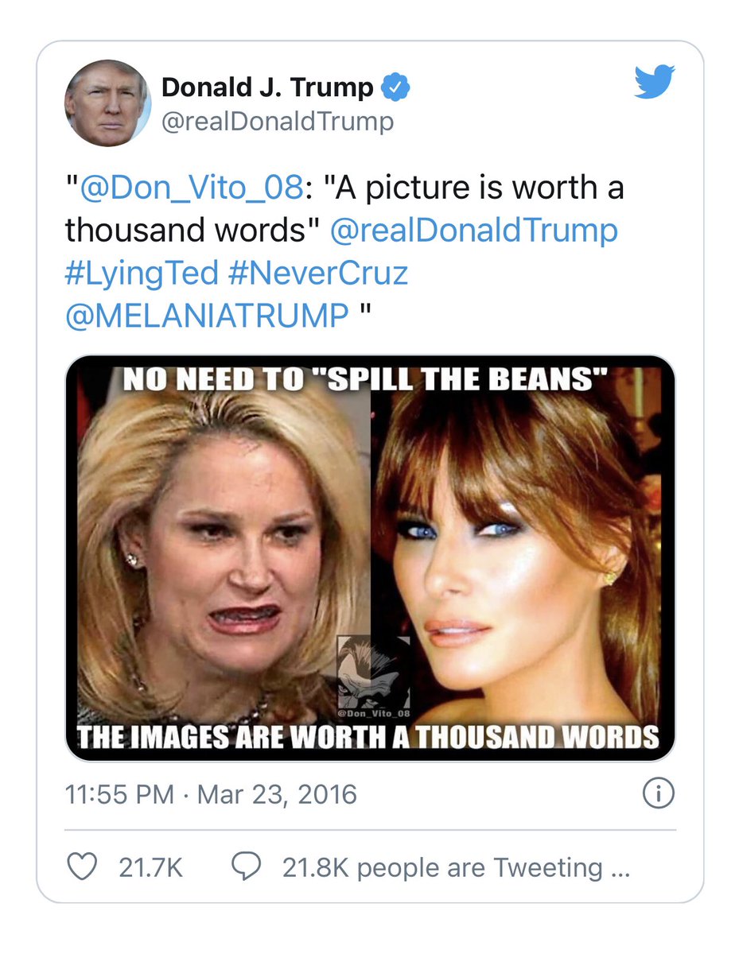
Task: Click the 21.7K like count
Action: [x=150, y=867]
